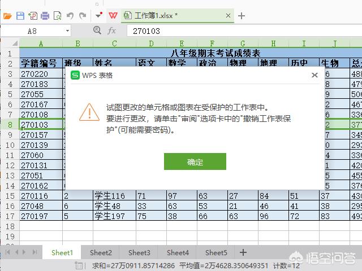Click the green WPS 表格 dialog icon

[75, 75]
